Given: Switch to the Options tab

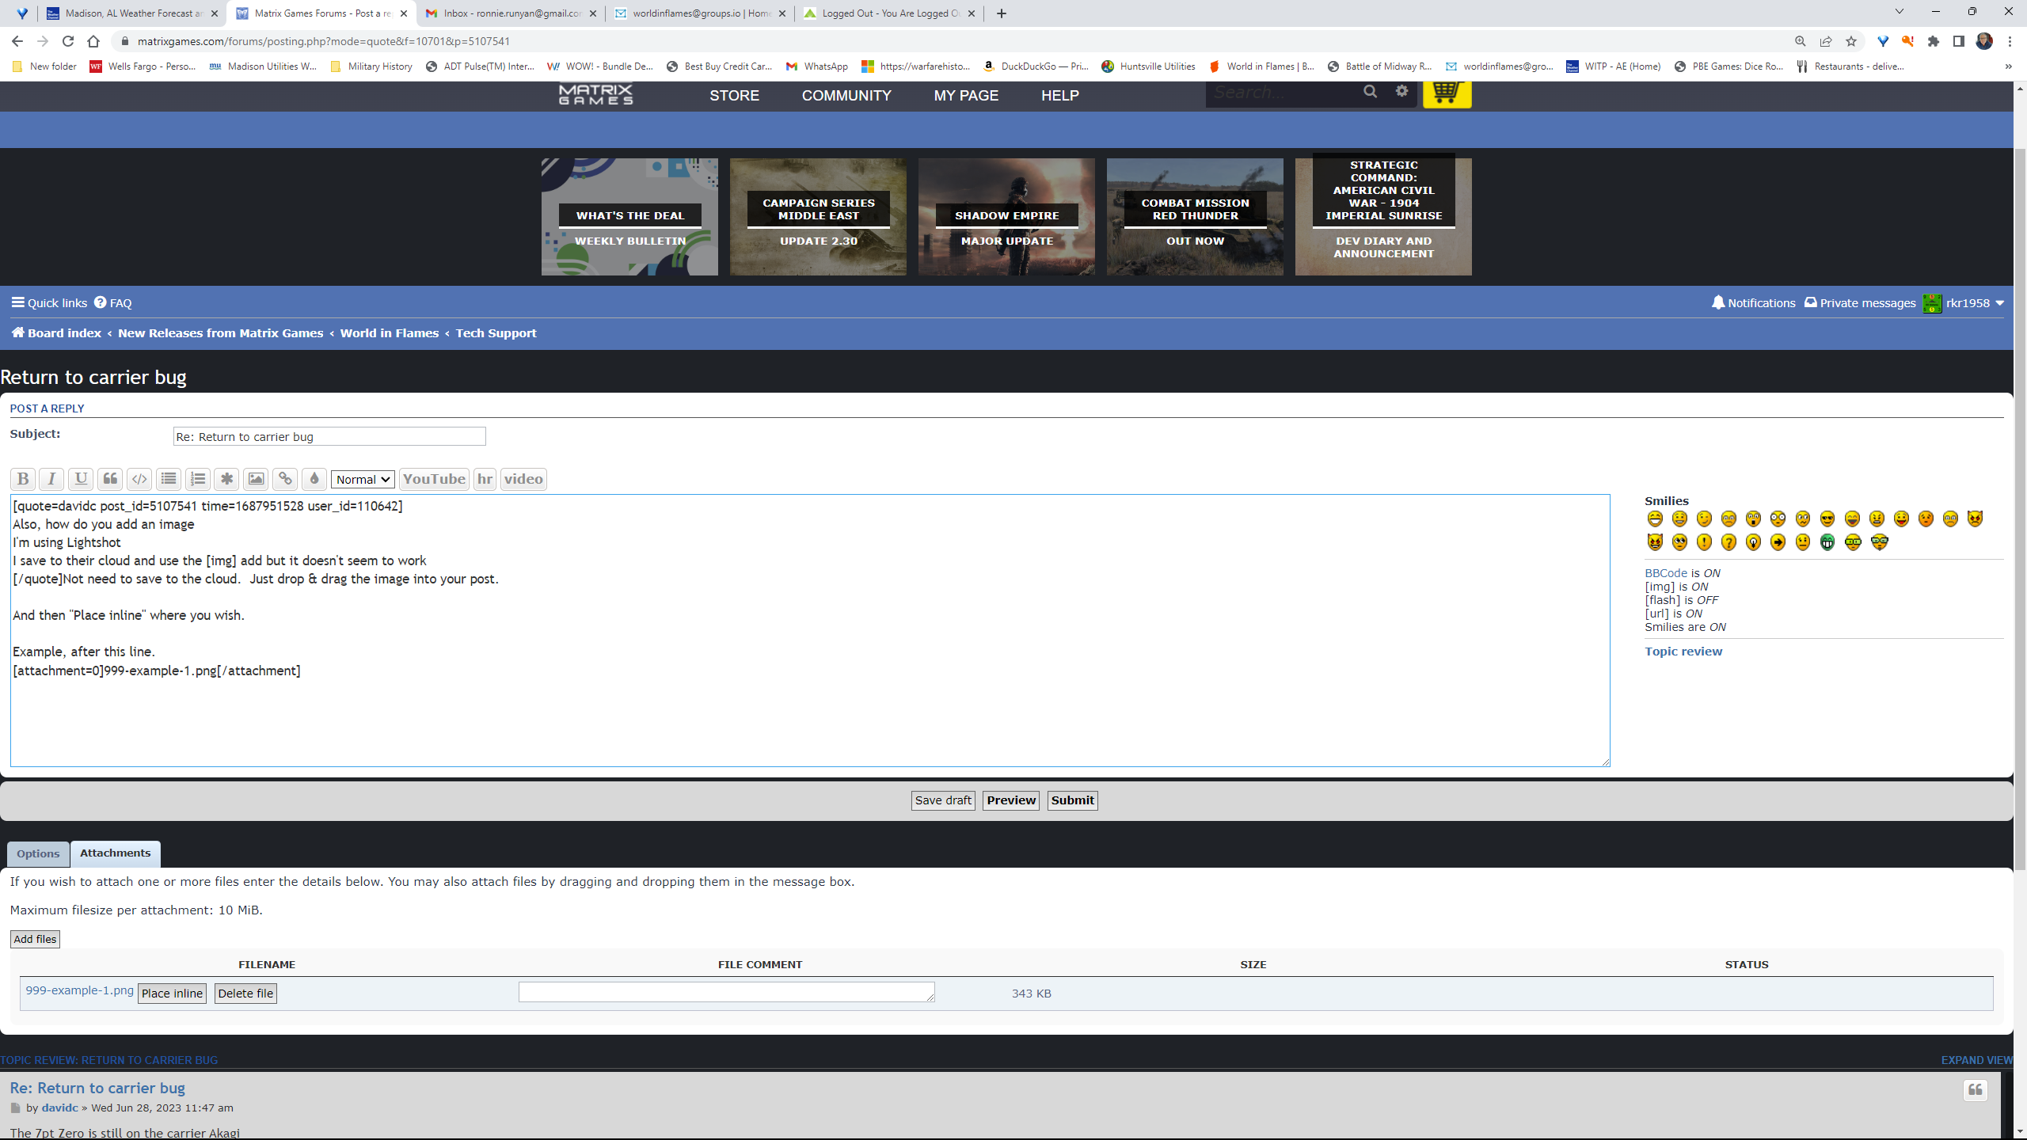Looking at the screenshot, I should 38,853.
